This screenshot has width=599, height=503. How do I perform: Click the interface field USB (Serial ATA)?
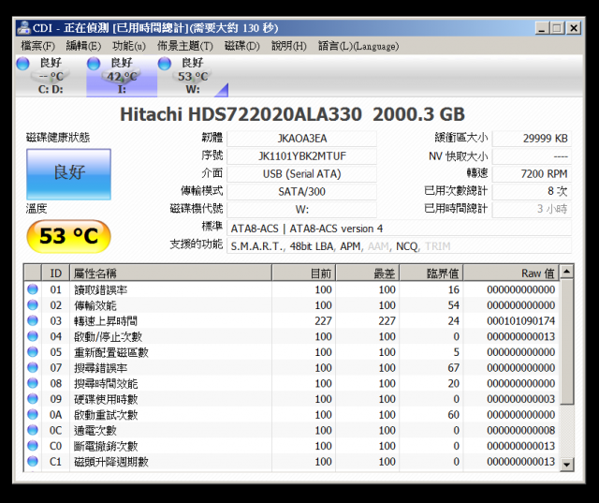(301, 174)
